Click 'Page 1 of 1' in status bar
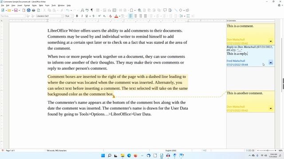The image size is (284, 159). click(x=10, y=151)
